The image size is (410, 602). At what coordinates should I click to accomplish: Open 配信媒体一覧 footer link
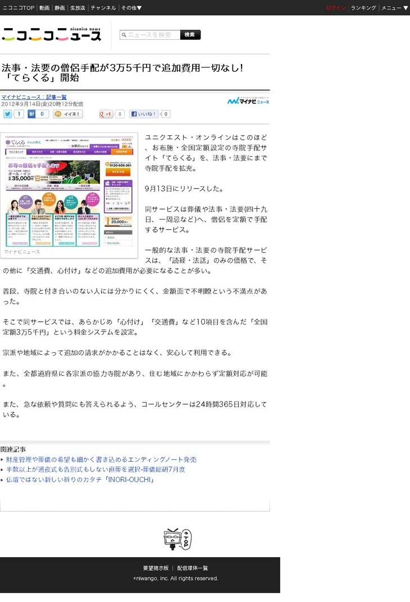pyautogui.click(x=192, y=568)
